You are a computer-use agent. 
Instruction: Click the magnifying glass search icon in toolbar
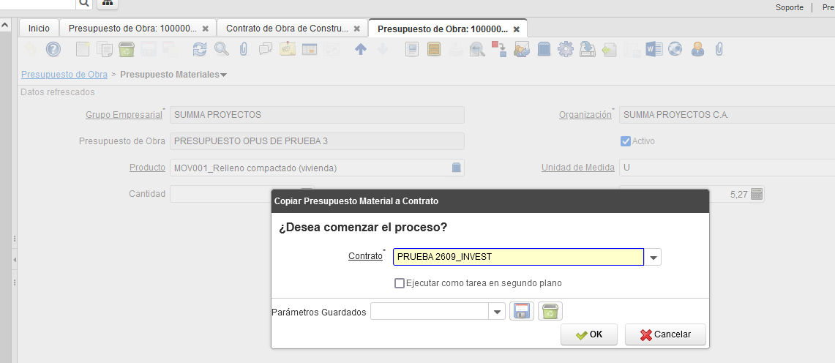221,49
